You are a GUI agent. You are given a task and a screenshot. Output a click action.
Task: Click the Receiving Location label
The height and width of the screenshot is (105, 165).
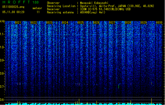point(61,6)
